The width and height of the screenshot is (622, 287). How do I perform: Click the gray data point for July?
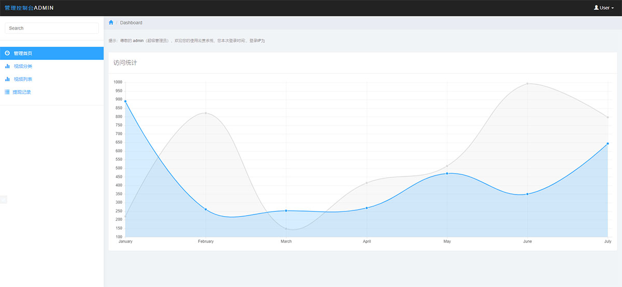[607, 117]
